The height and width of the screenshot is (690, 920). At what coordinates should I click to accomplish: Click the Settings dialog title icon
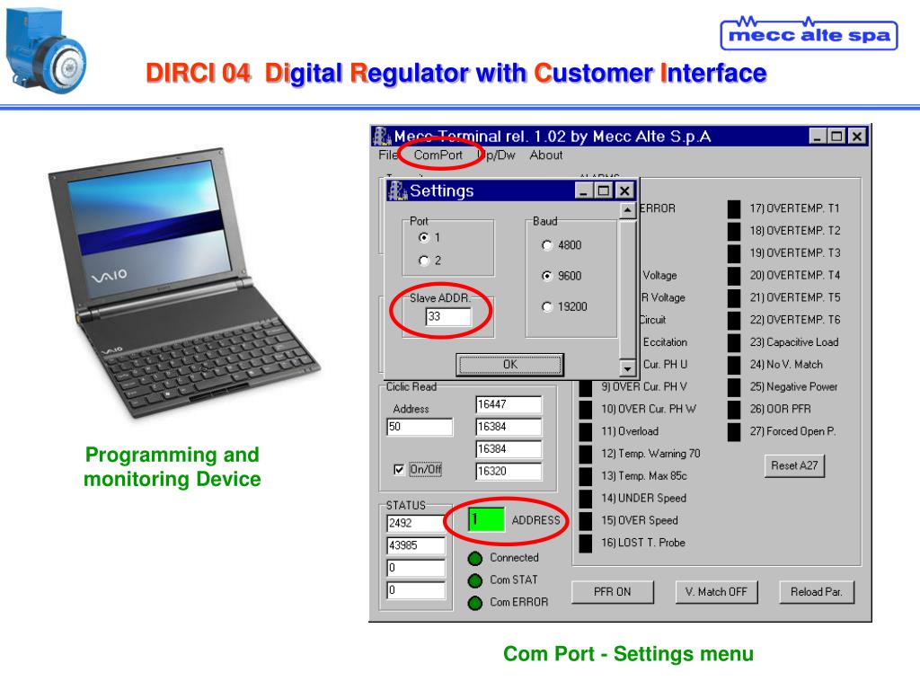coord(397,190)
